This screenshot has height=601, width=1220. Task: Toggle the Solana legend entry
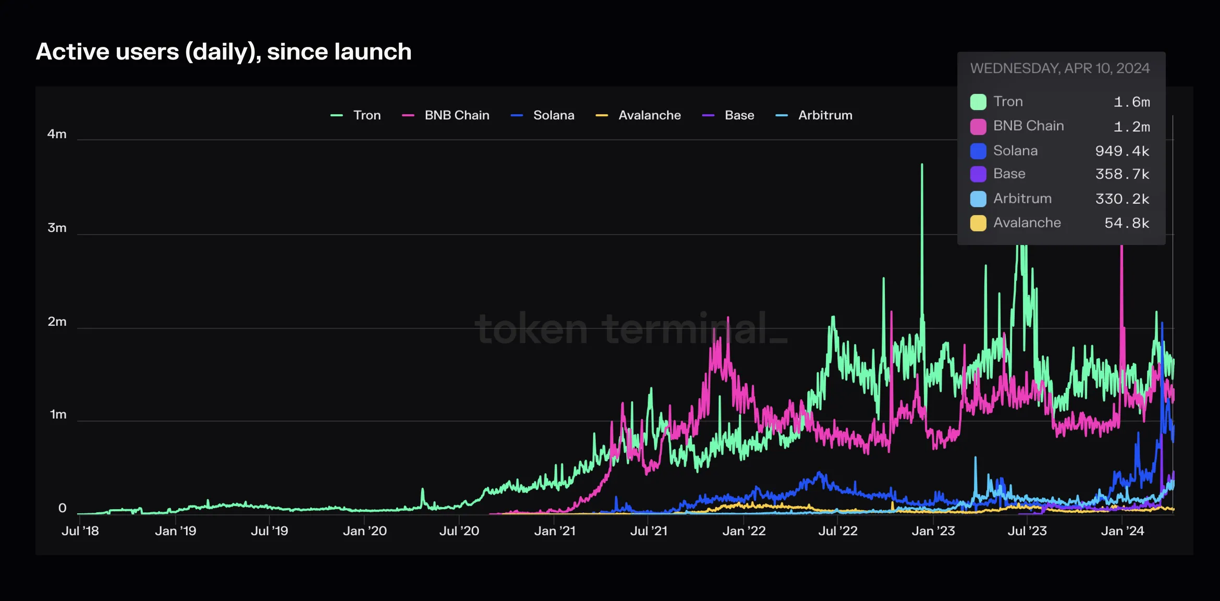pos(543,115)
